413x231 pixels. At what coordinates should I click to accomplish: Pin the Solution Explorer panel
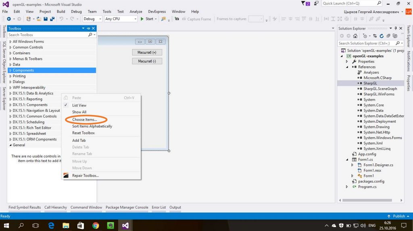click(396, 28)
